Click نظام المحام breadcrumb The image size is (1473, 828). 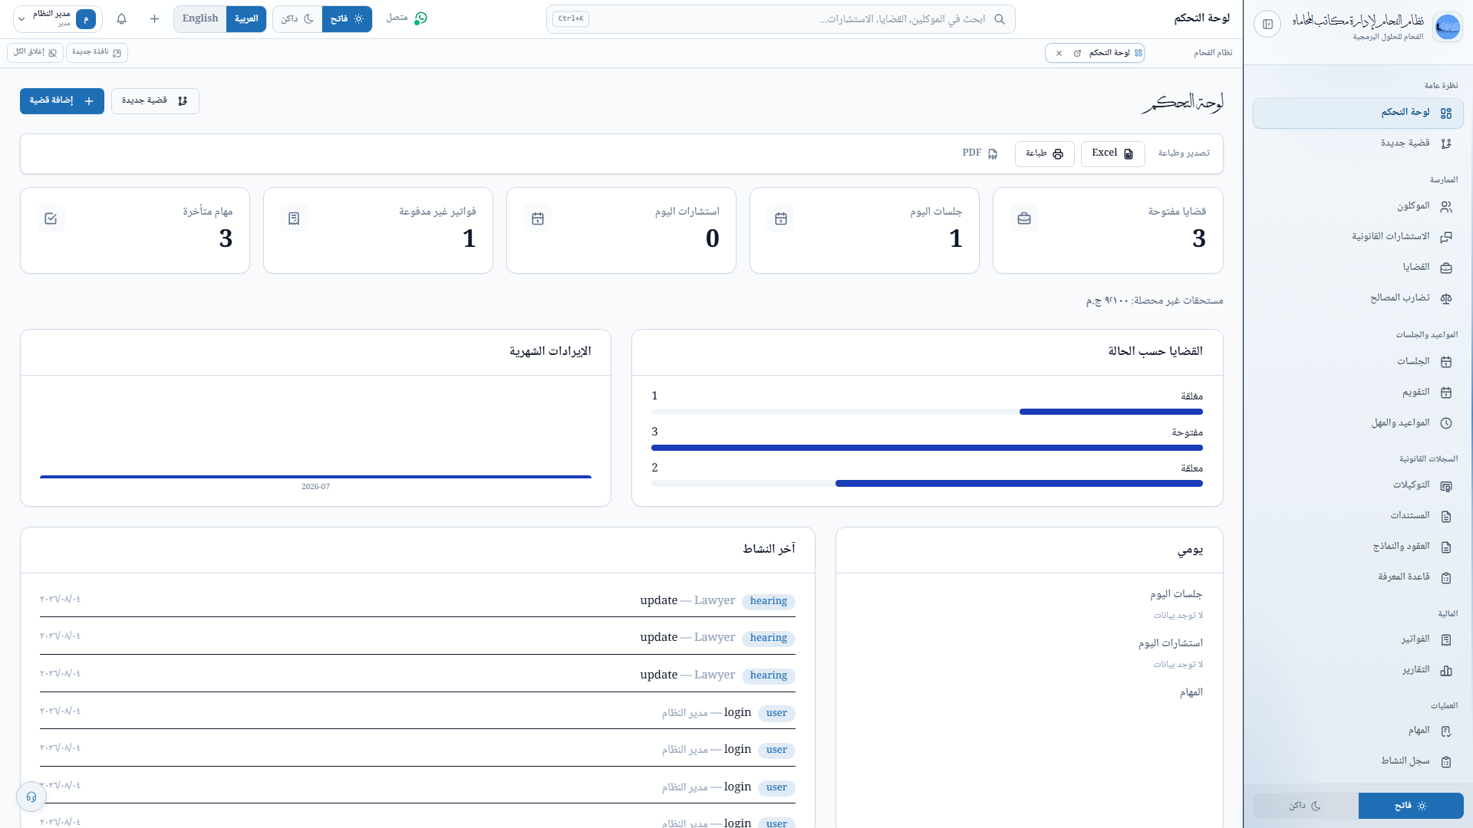click(x=1213, y=53)
